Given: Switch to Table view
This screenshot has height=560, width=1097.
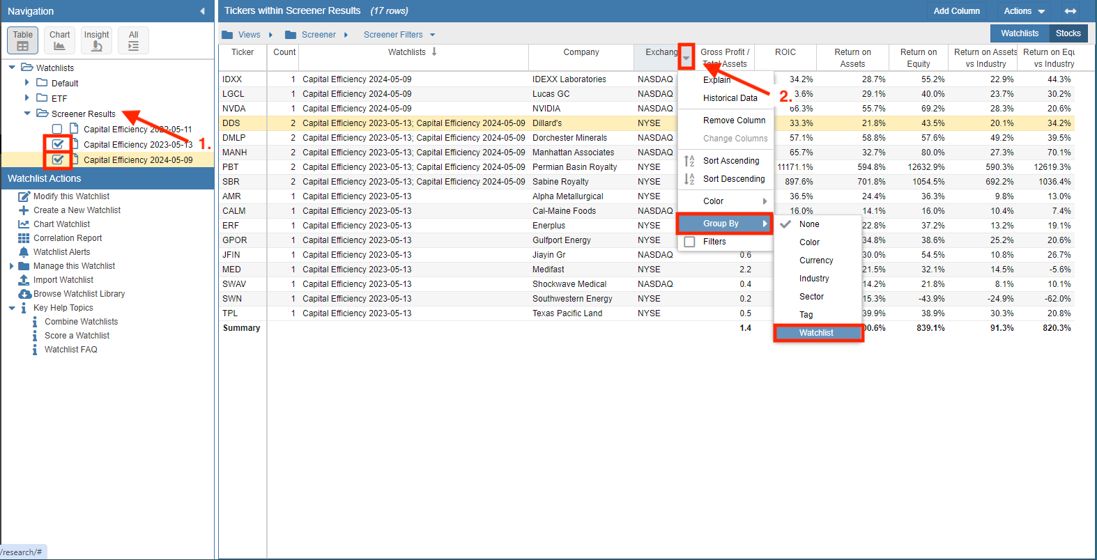Looking at the screenshot, I should tap(22, 40).
